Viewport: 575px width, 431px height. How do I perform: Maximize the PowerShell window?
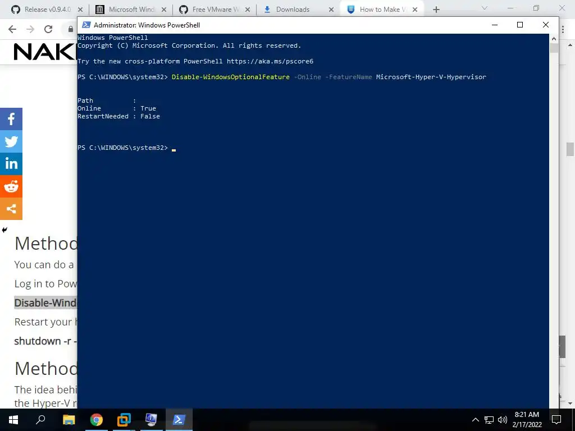[519, 25]
